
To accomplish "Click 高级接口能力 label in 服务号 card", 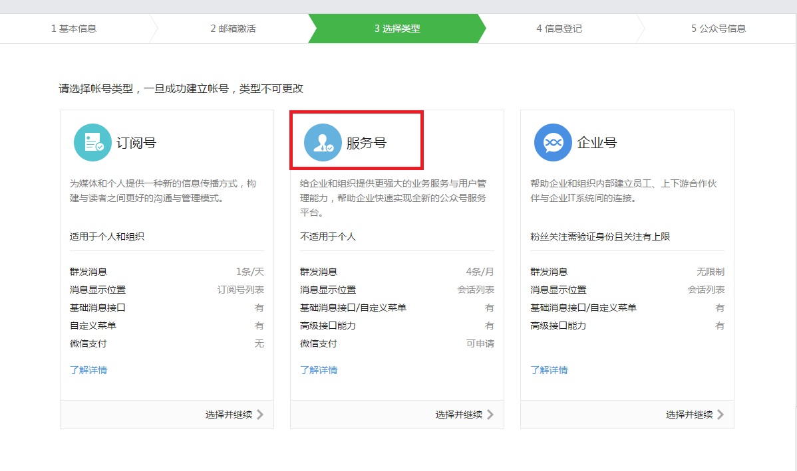I will [328, 326].
